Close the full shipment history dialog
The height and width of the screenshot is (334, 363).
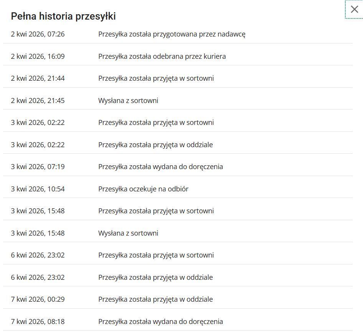point(354,10)
